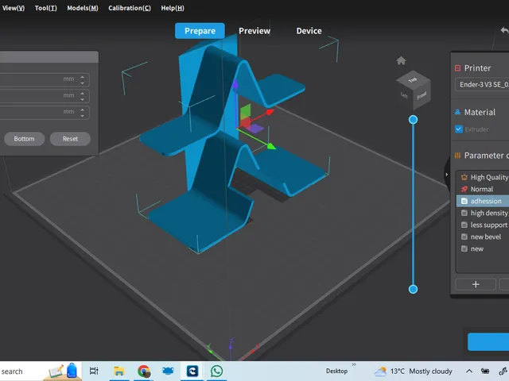
Task: Select the high density profile
Action: 483,213
